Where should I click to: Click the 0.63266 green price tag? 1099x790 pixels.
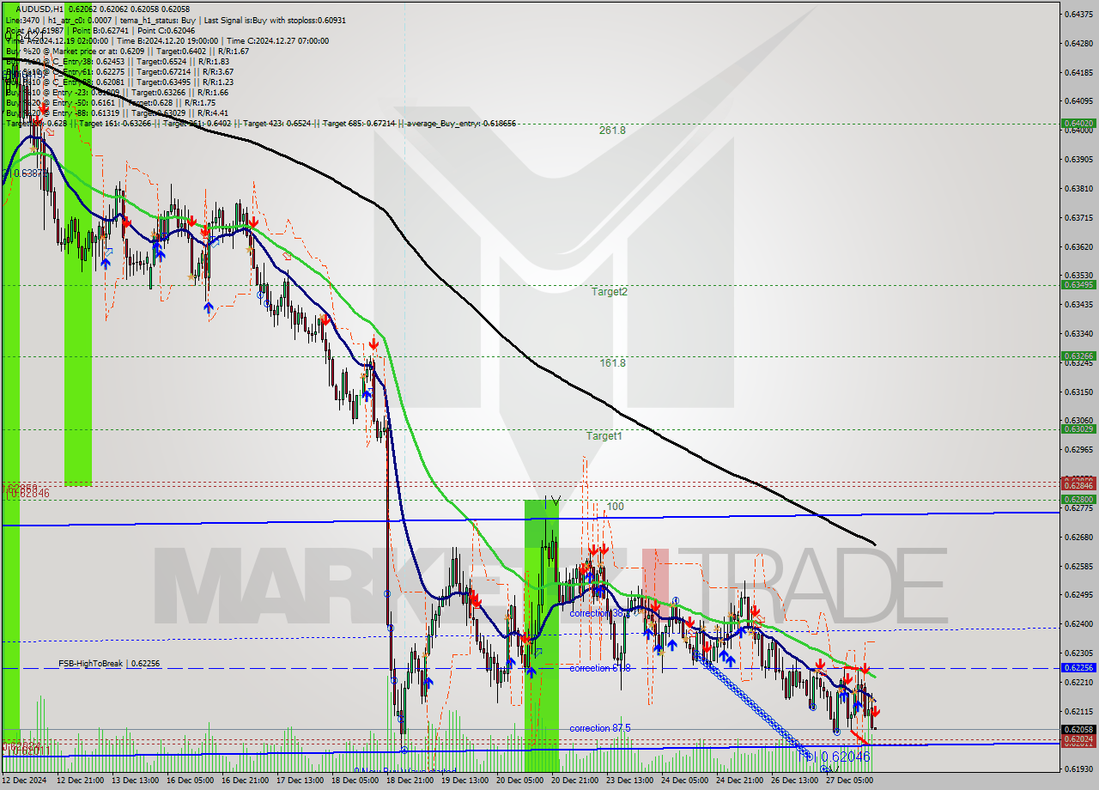click(1078, 355)
